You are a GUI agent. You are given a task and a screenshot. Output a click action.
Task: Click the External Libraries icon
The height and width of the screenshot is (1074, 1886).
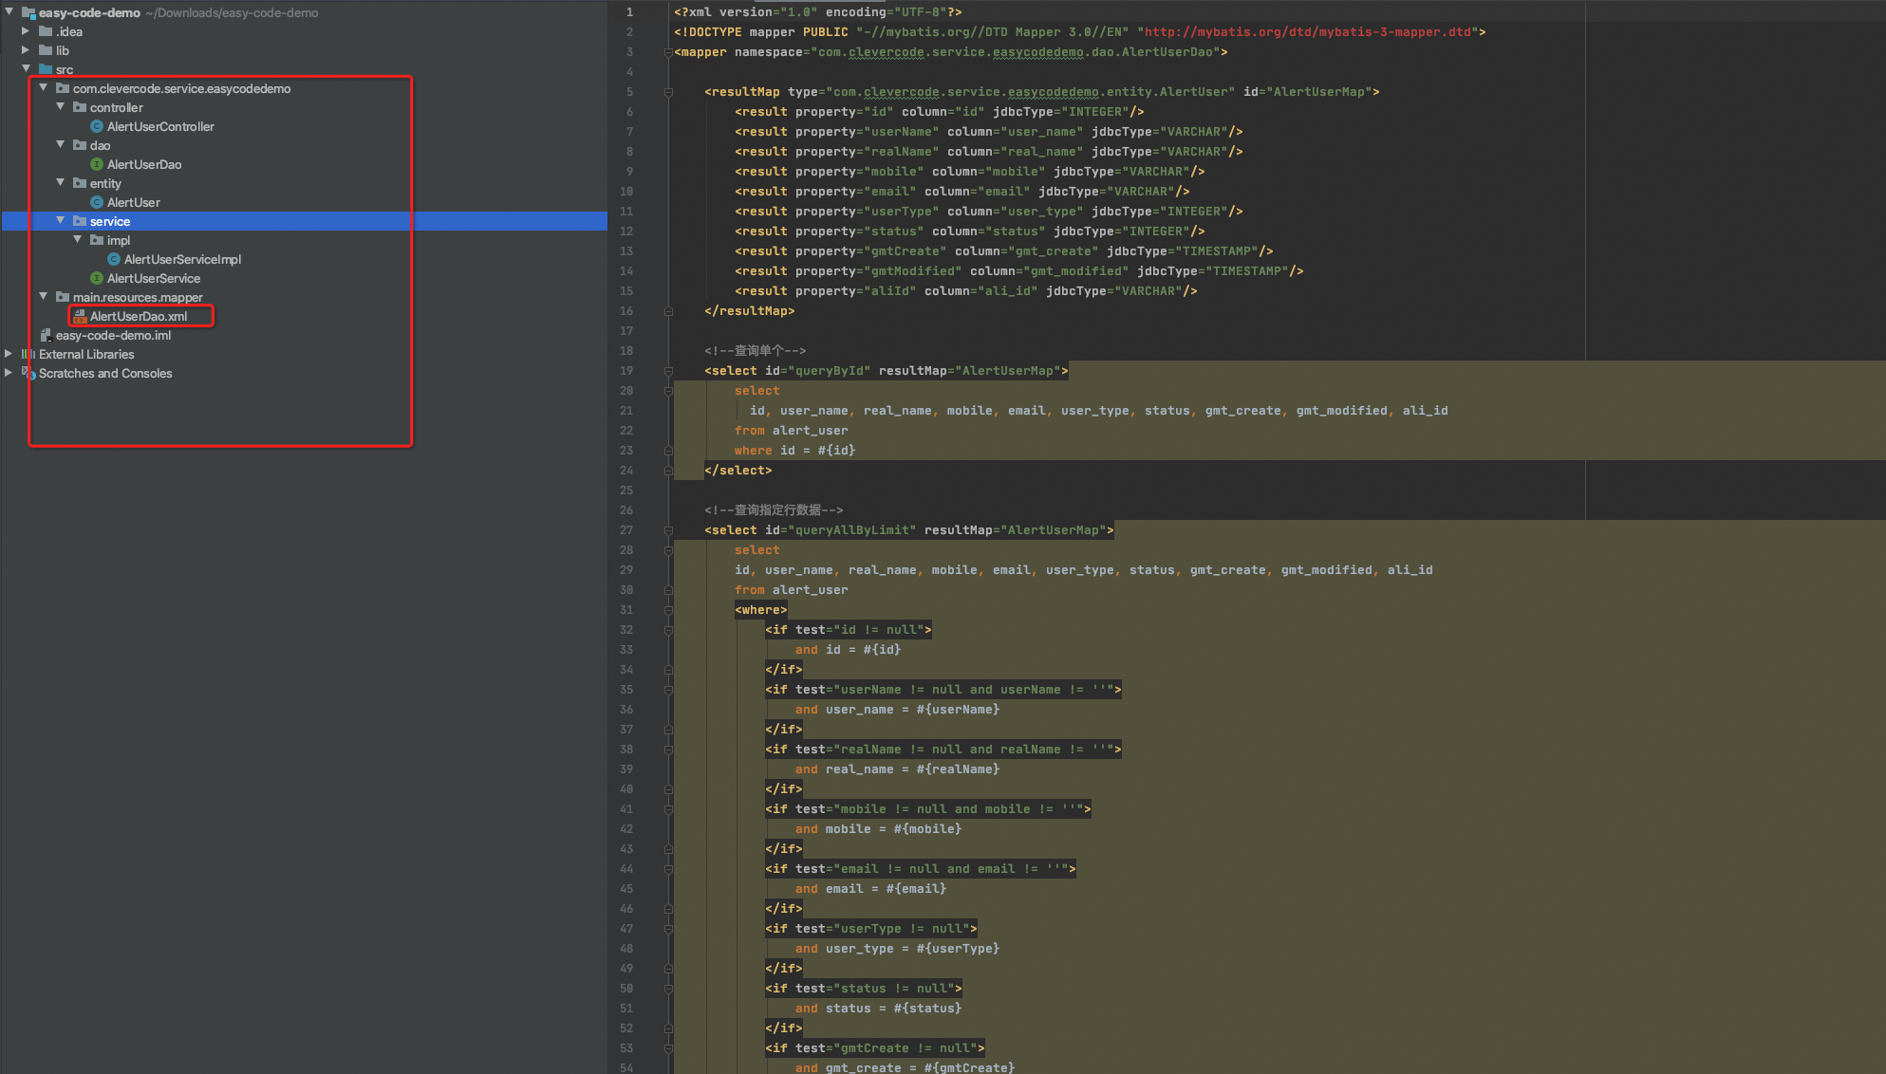pos(28,354)
